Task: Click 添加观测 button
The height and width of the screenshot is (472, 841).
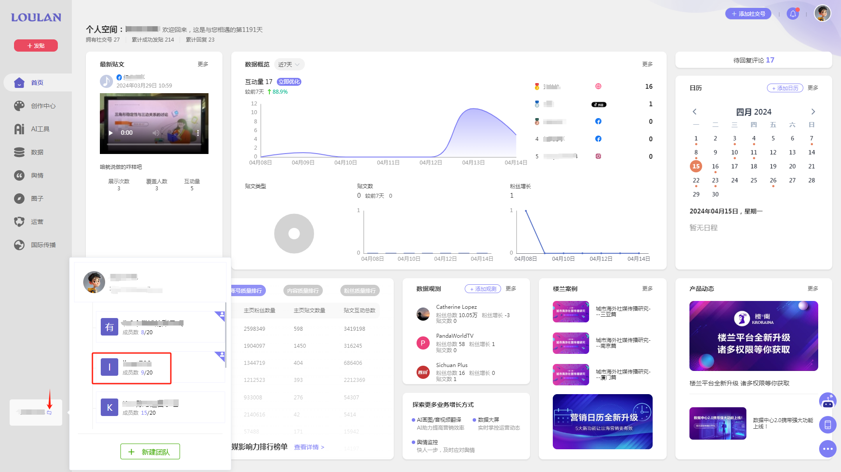Action: [483, 289]
